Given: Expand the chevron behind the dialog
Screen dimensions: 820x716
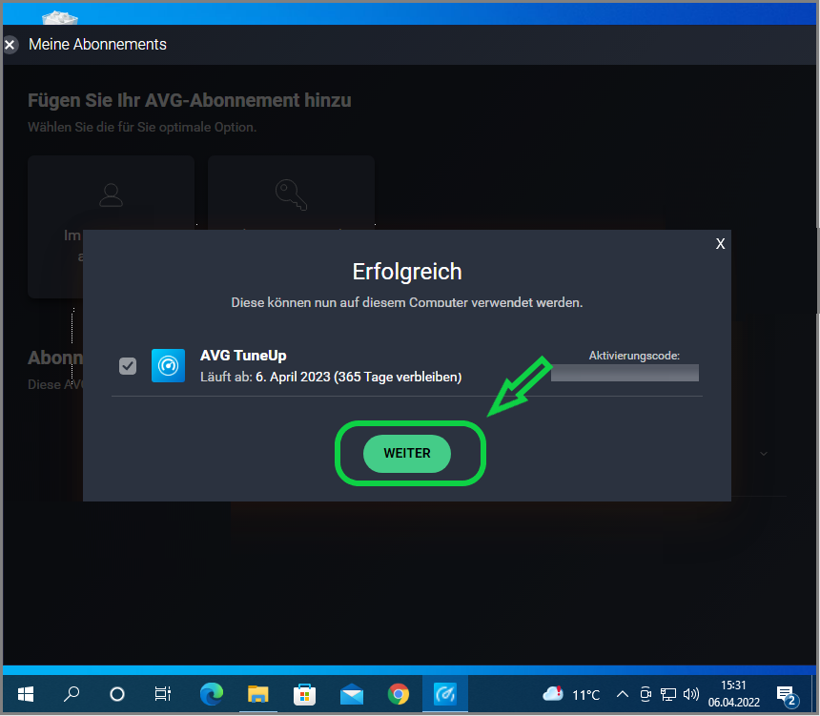Looking at the screenshot, I should 764,454.
